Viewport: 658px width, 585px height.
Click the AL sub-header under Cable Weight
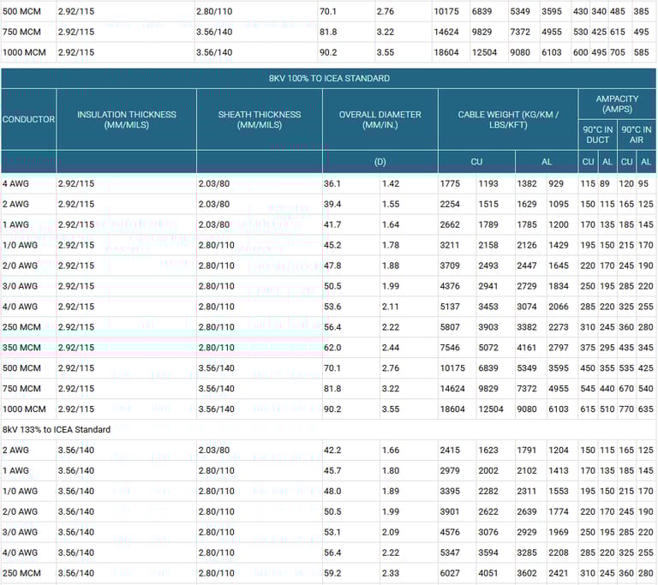click(x=547, y=161)
